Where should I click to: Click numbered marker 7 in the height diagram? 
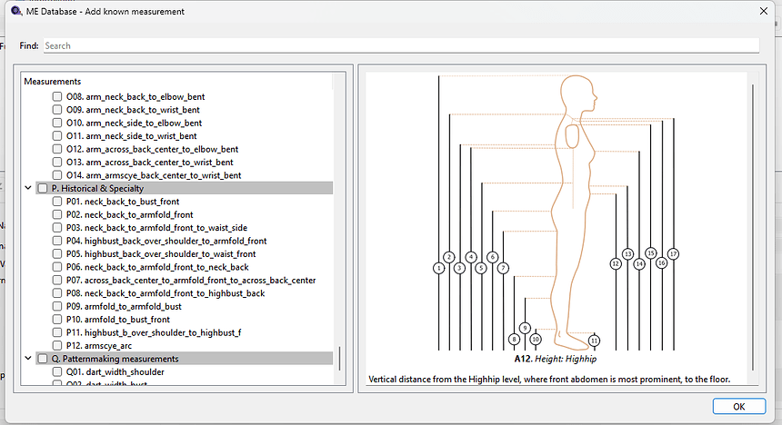(503, 268)
